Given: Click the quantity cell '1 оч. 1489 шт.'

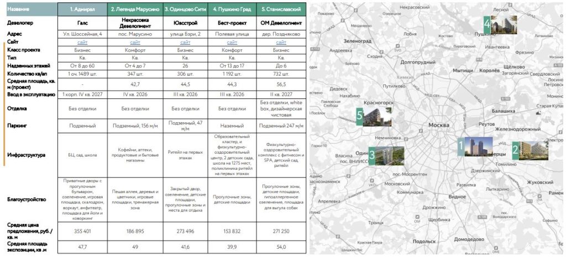Looking at the screenshot, I should point(82,74).
